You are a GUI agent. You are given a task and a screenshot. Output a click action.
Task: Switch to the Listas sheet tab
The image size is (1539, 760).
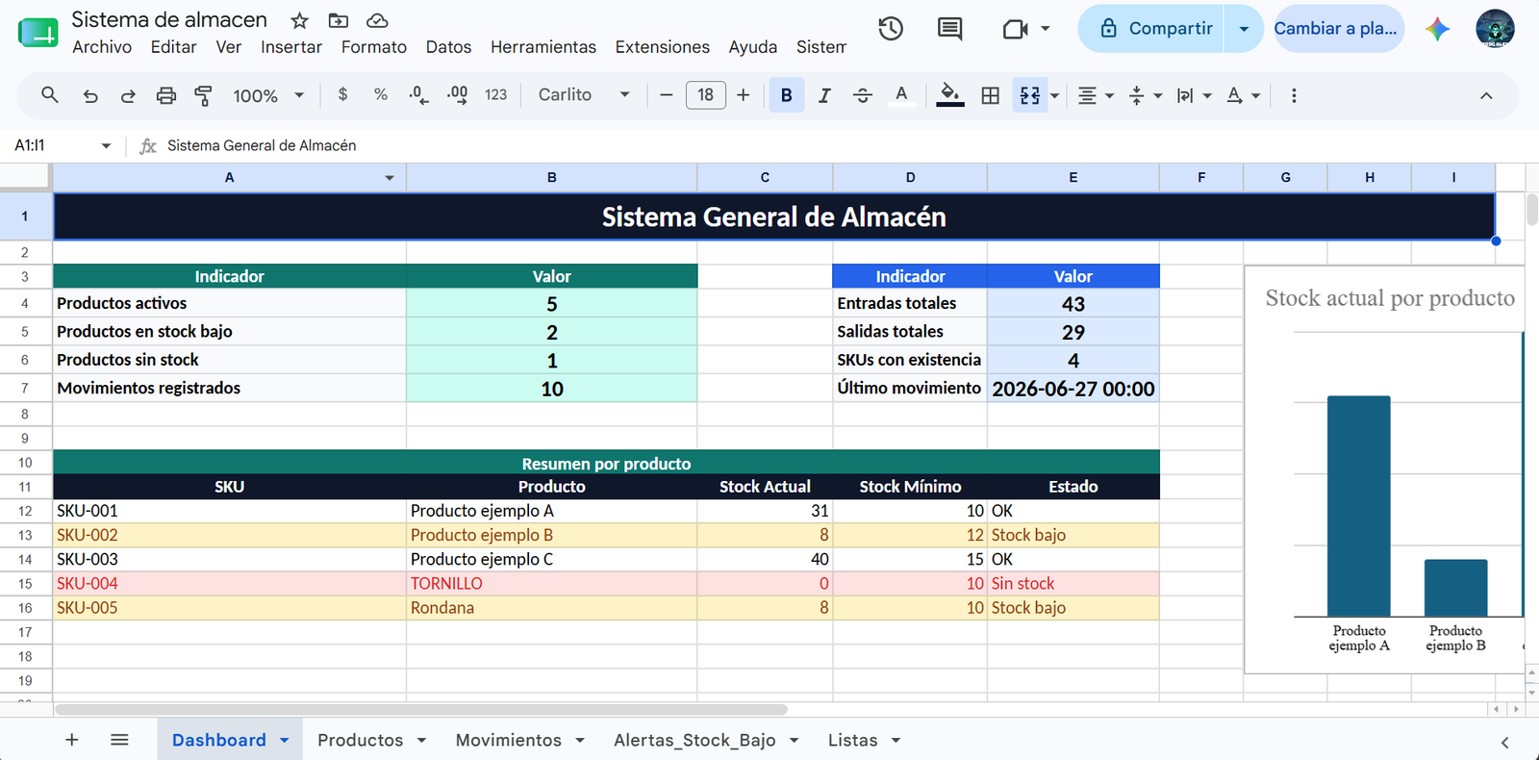tap(852, 740)
